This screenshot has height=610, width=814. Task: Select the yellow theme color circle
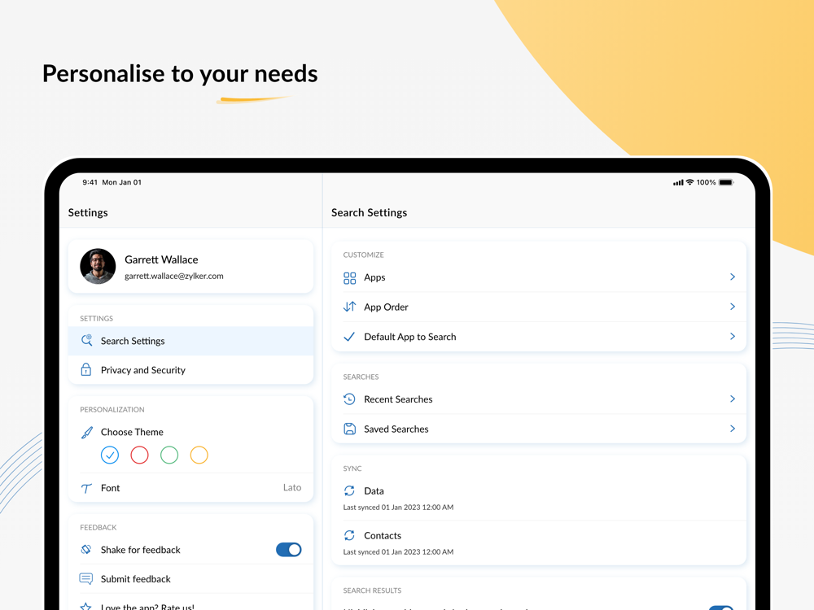199,455
